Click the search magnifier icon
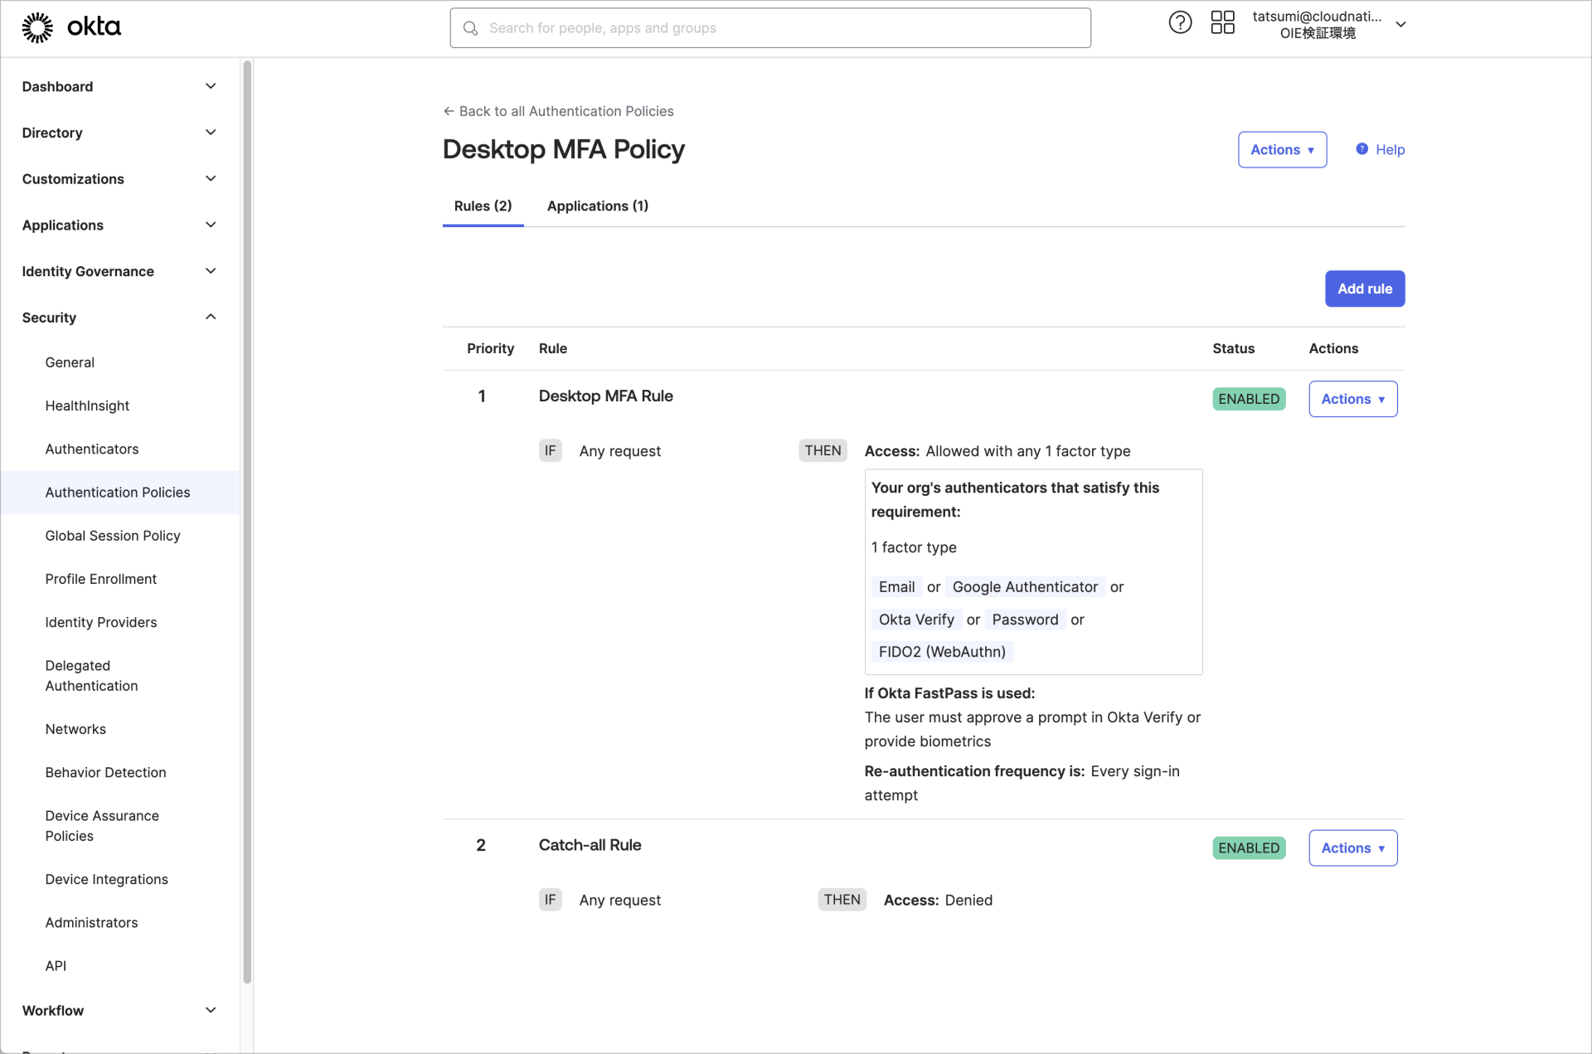Image resolution: width=1592 pixels, height=1054 pixels. tap(470, 27)
